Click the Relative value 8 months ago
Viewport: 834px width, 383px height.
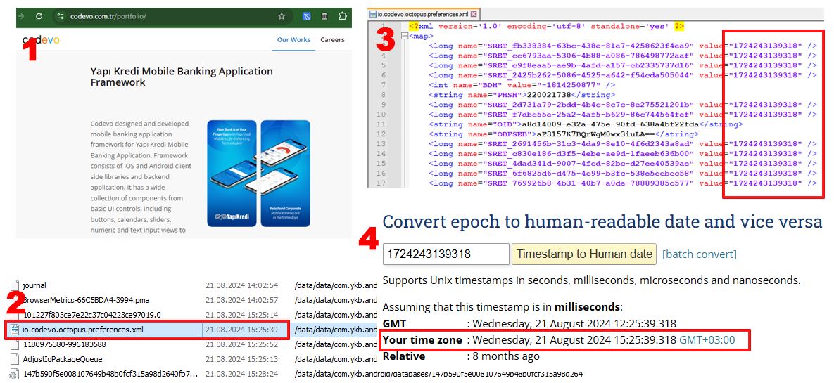506,356
